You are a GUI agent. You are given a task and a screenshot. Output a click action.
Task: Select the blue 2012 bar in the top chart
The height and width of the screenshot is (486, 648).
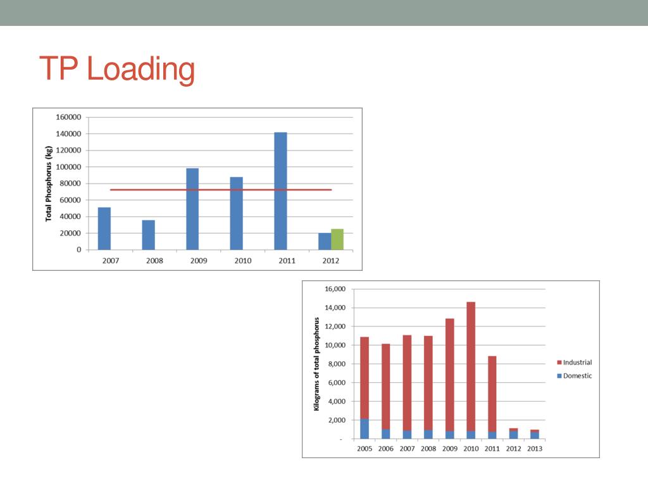pos(325,241)
